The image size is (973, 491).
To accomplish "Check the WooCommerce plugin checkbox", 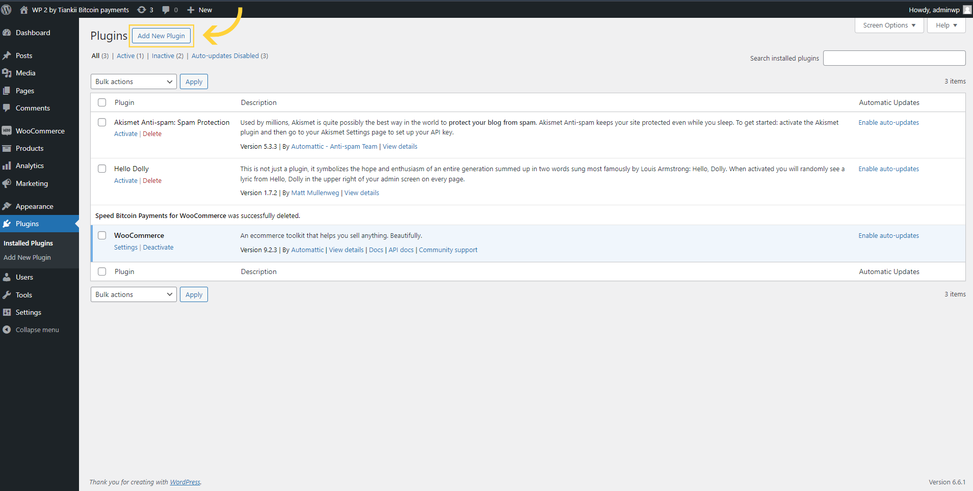I will pos(102,235).
